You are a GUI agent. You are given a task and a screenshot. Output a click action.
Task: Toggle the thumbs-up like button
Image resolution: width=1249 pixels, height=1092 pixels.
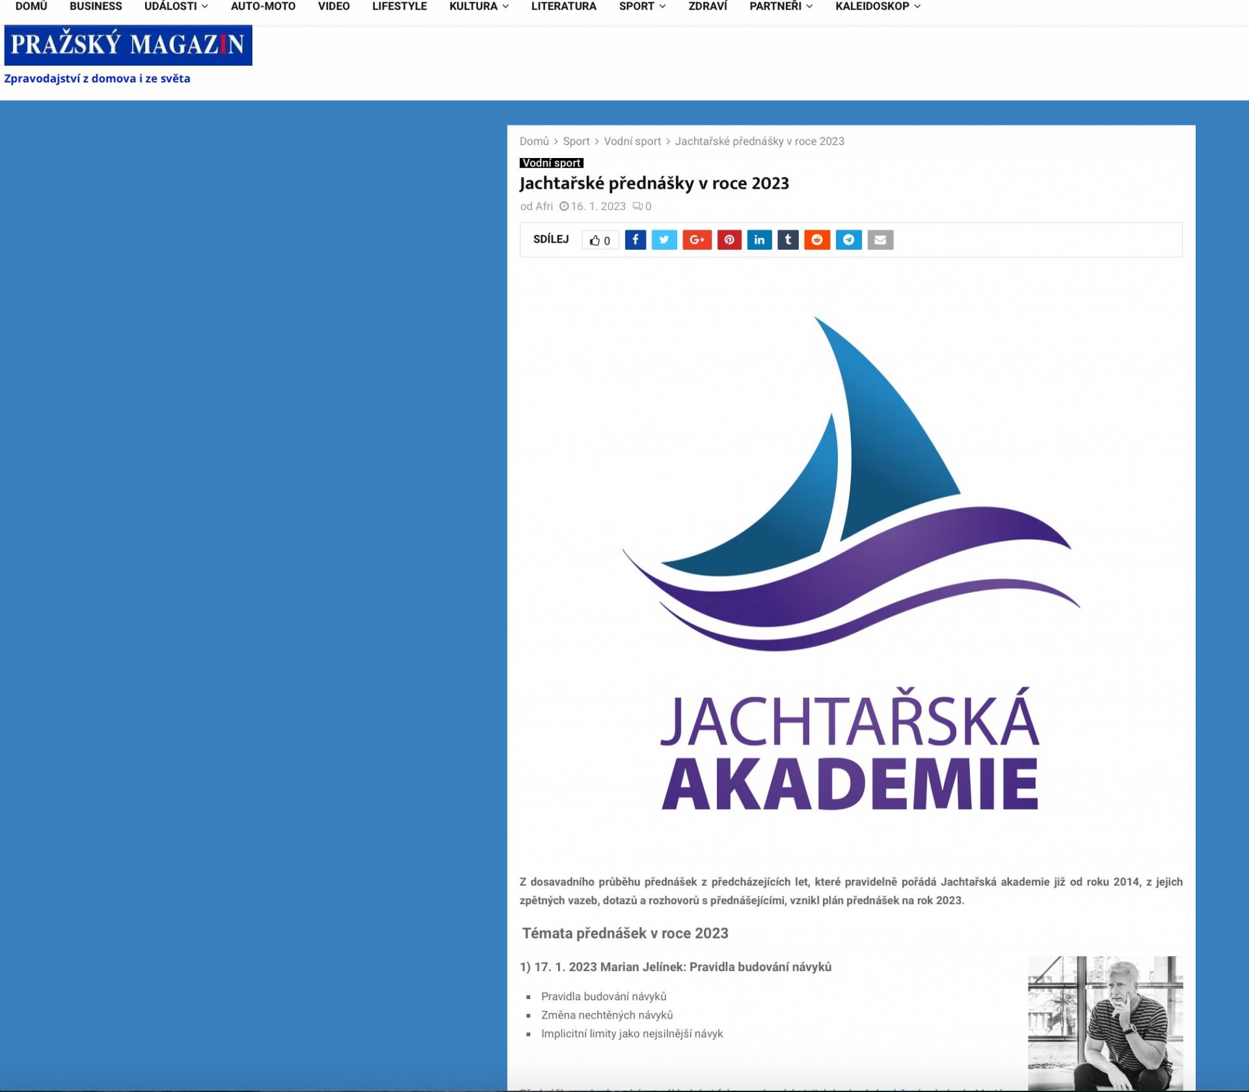point(600,241)
